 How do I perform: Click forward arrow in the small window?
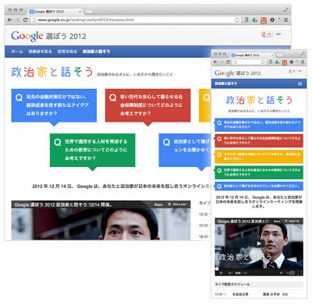coord(222,62)
